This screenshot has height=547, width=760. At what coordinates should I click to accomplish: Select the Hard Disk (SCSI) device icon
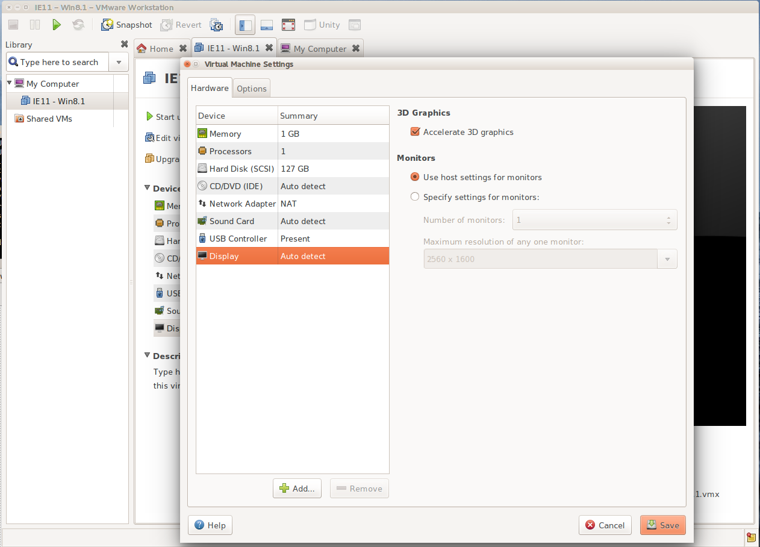tap(202, 169)
